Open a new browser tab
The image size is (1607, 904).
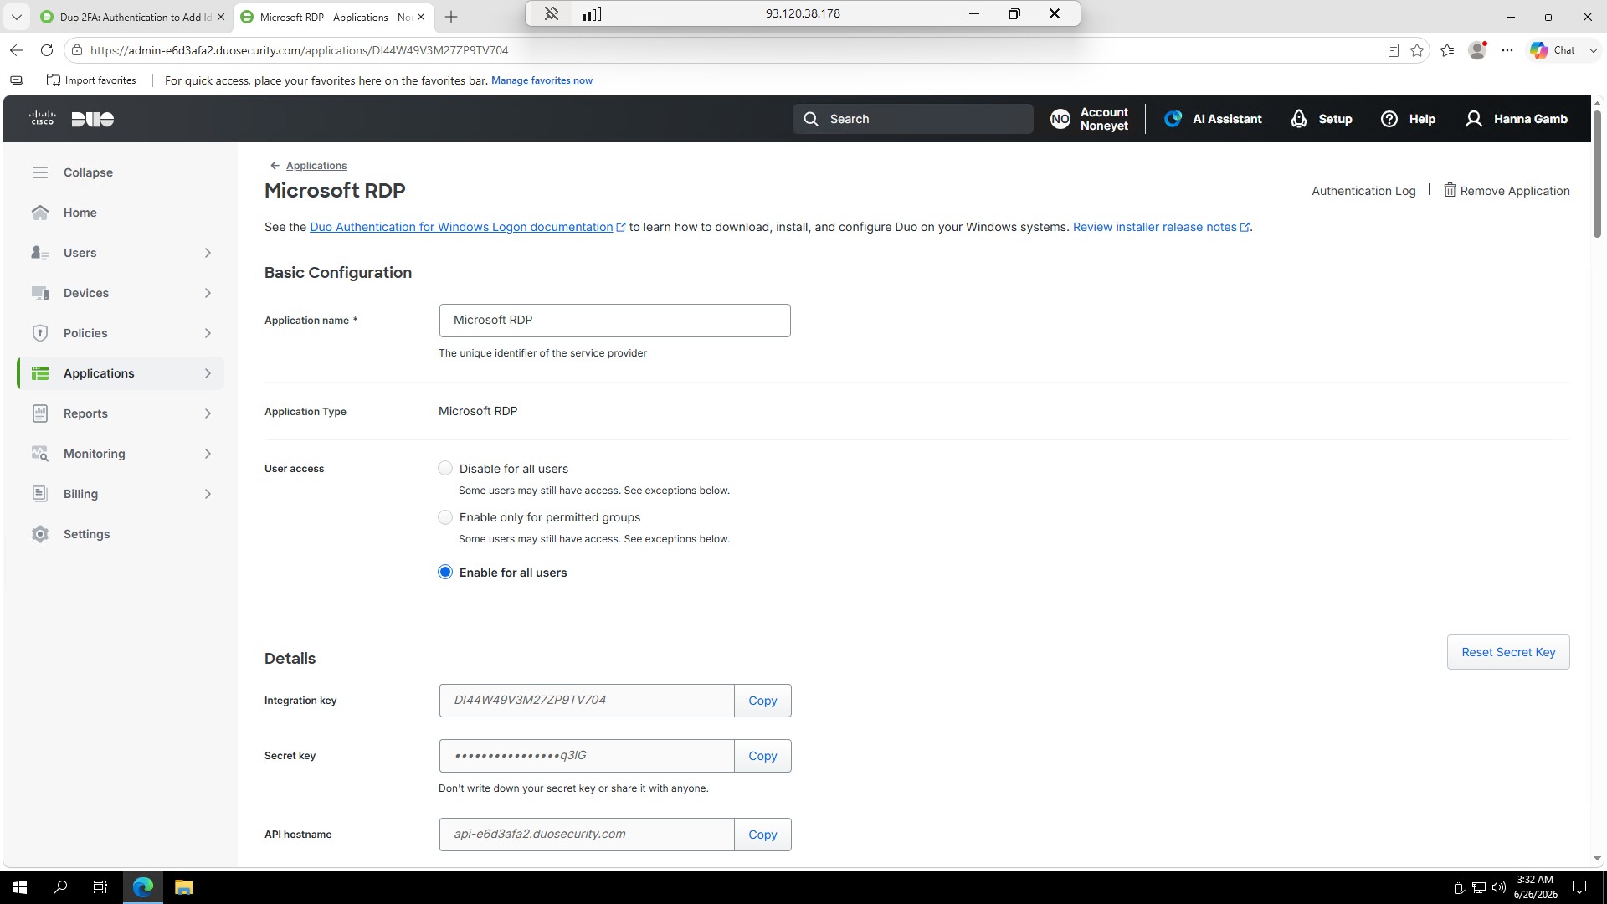click(x=451, y=17)
